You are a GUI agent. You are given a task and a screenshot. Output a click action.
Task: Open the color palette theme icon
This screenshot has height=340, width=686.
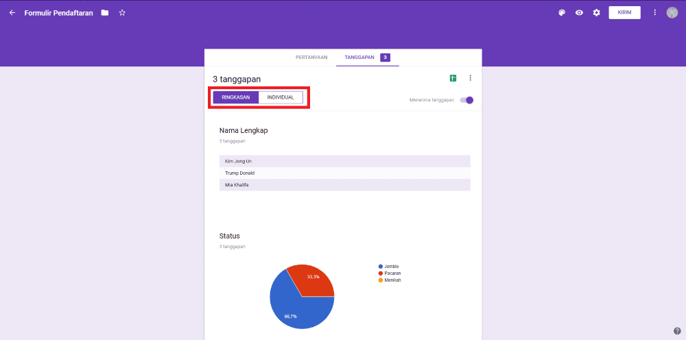(563, 12)
